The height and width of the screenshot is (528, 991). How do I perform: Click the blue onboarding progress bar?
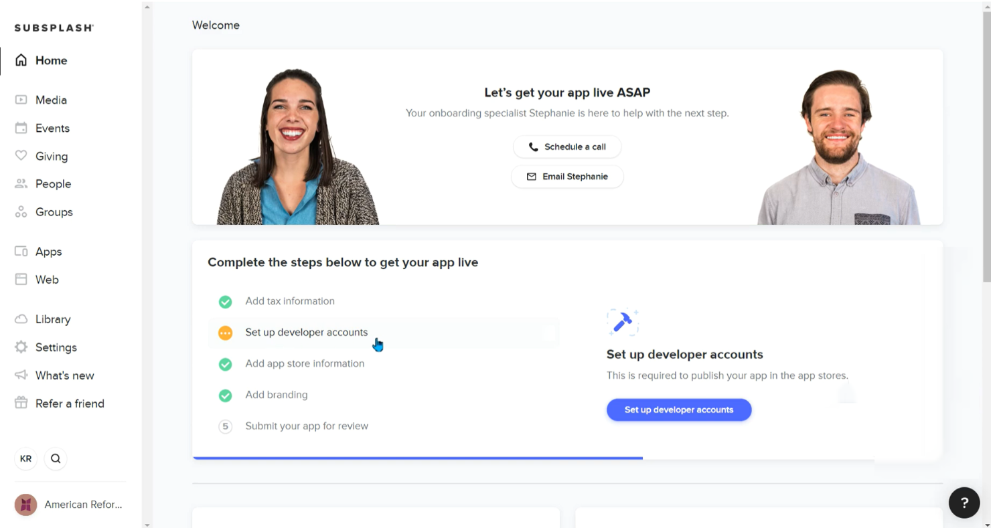(417, 458)
